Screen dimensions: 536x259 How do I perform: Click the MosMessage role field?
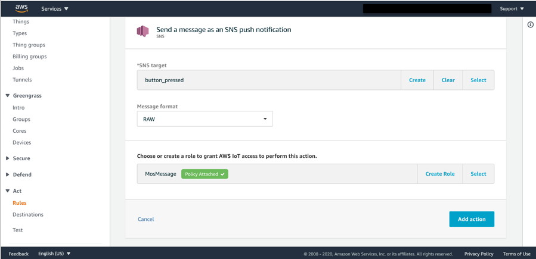click(x=277, y=174)
